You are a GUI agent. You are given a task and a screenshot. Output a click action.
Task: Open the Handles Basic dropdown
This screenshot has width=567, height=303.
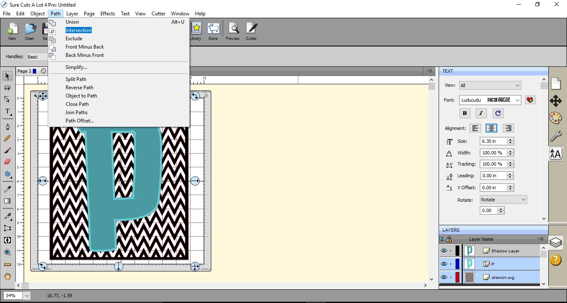click(x=37, y=57)
